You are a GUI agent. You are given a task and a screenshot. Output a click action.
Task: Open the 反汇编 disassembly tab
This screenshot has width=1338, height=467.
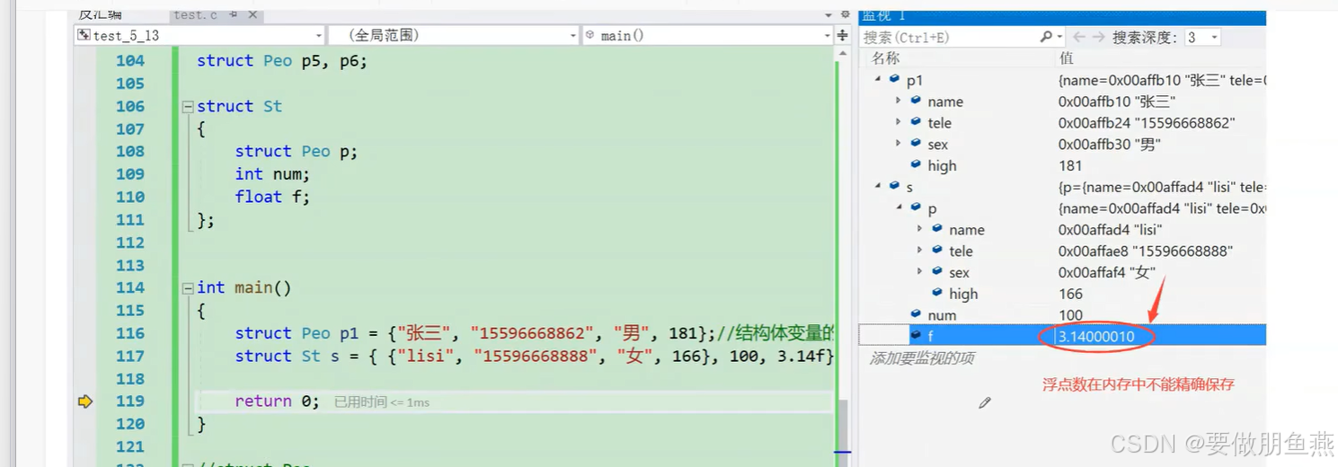point(100,14)
